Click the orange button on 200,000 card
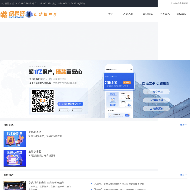This screenshot has height=190, width=190. [x=127, y=82]
